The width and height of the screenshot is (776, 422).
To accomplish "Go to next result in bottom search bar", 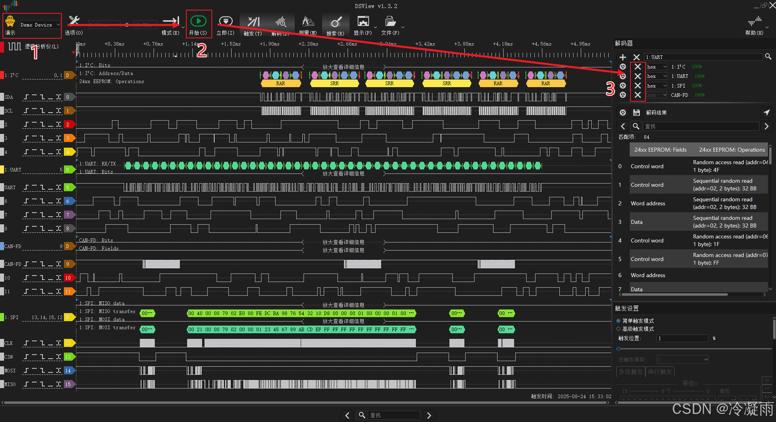I will coord(429,415).
